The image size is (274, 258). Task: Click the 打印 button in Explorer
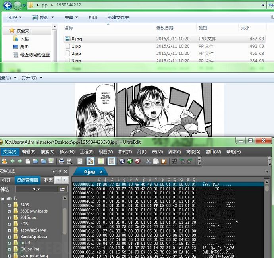93,17
